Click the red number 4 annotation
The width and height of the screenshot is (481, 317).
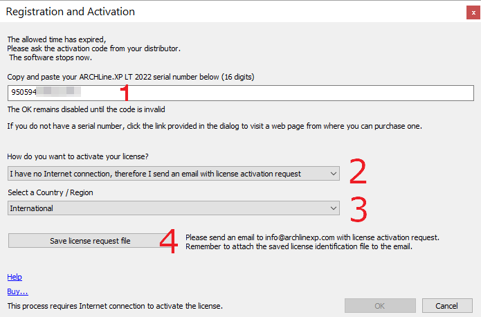point(168,240)
